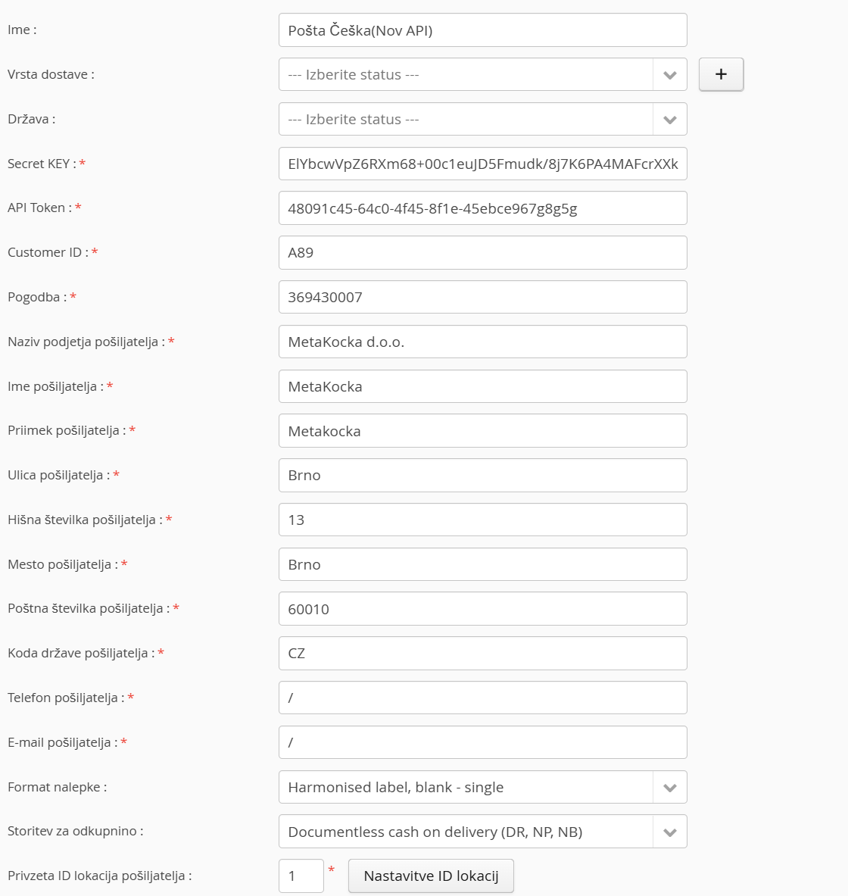
Task: Focus the Naziv podjetja pošiljatelja field
Action: 483,342
